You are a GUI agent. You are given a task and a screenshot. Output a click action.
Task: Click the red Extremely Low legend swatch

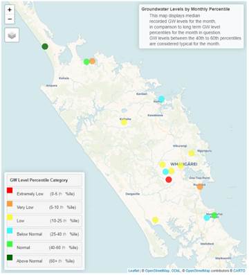pyautogui.click(x=10, y=190)
